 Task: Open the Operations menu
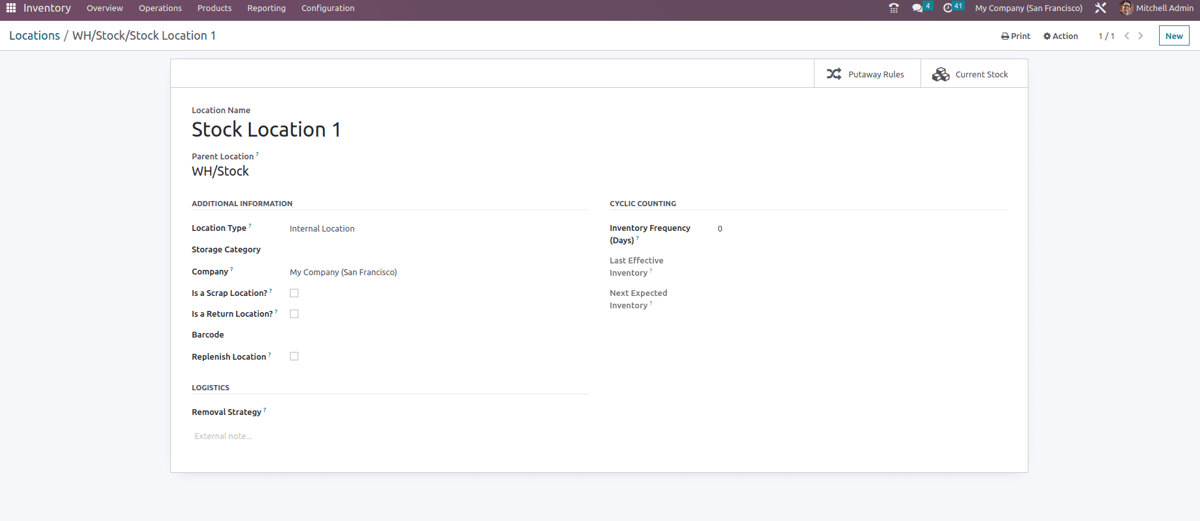click(x=160, y=8)
